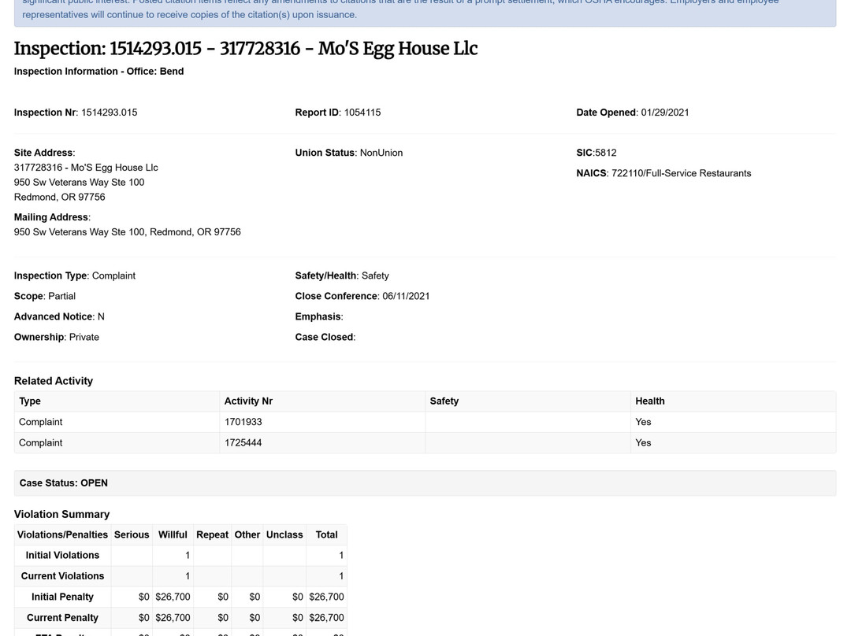
Task: Click the Close Conference date 06/11/2021
Action: (405, 296)
